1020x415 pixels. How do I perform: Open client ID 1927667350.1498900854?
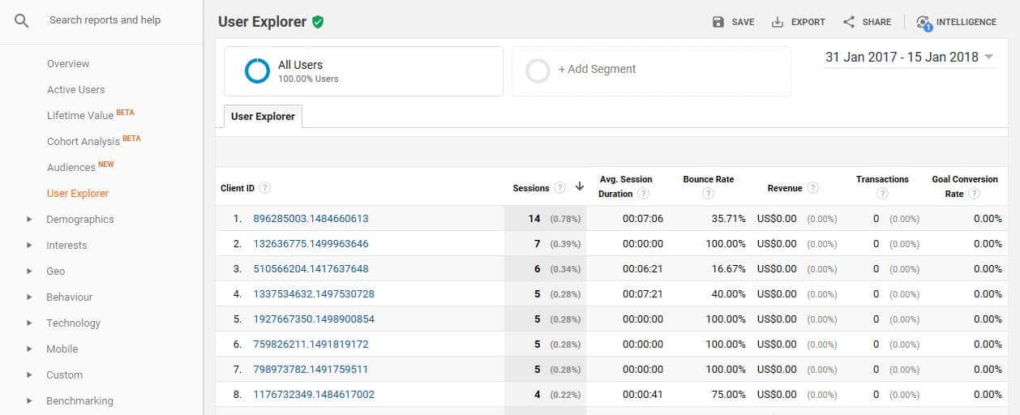coord(314,319)
